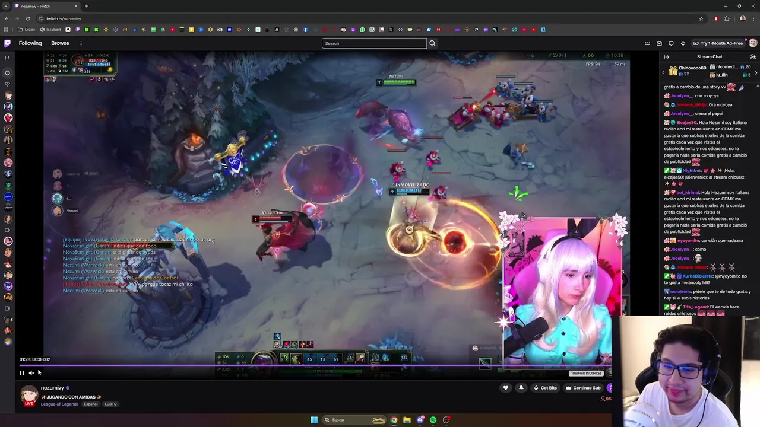The height and width of the screenshot is (427, 760).
Task: Reload the Twitch page
Action: coord(27,18)
